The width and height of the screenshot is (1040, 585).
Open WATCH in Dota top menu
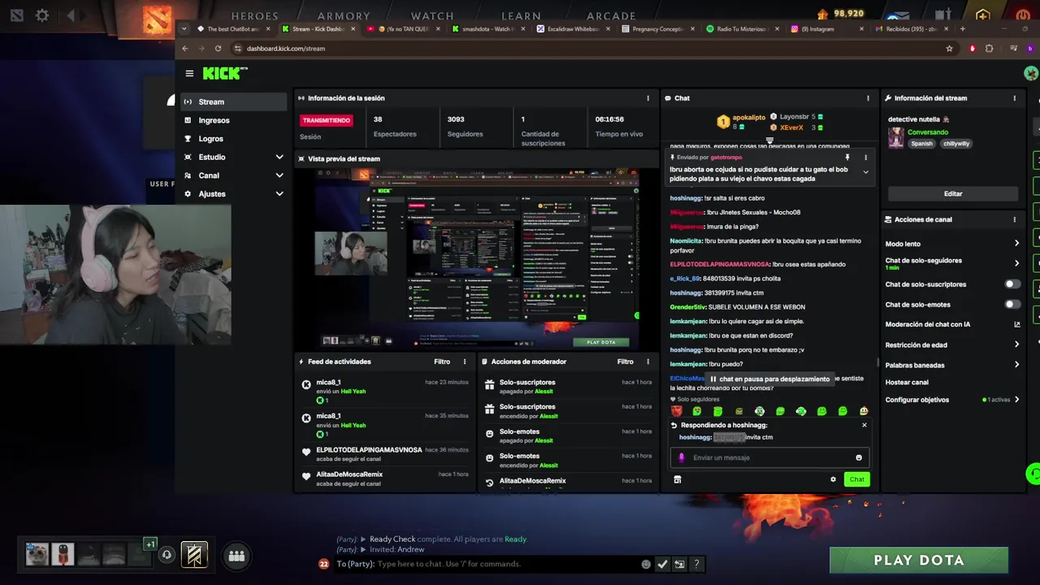coord(432,15)
